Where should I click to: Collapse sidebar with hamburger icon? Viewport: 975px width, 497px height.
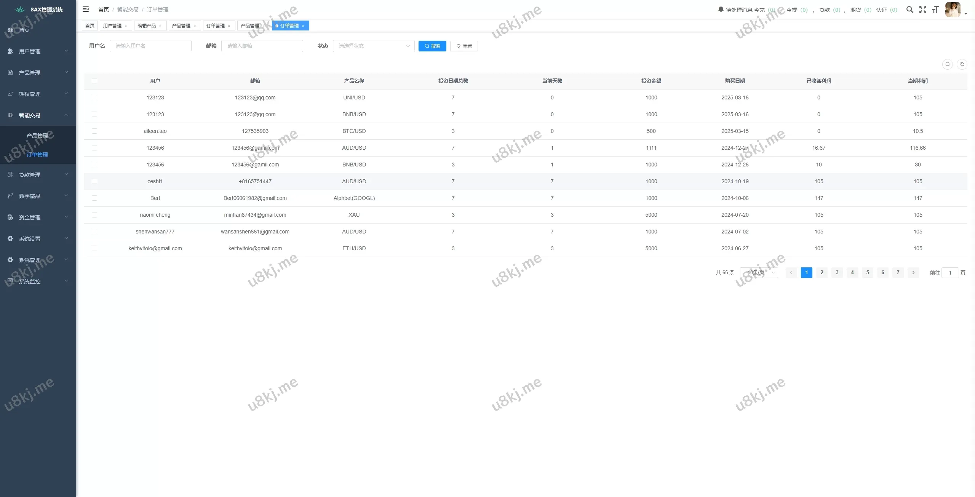point(86,9)
